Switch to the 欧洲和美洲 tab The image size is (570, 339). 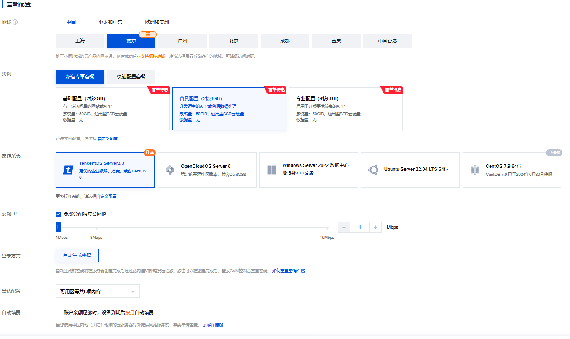coord(157,22)
